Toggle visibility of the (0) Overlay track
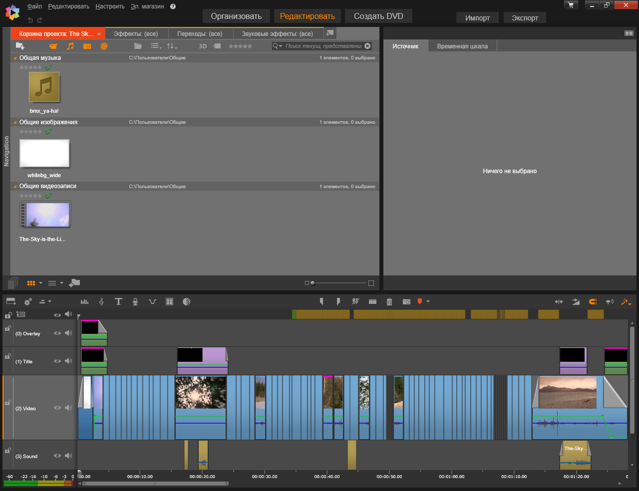 point(57,333)
